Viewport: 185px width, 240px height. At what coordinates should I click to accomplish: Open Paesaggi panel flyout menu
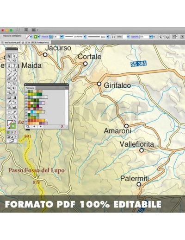(x=67, y=88)
